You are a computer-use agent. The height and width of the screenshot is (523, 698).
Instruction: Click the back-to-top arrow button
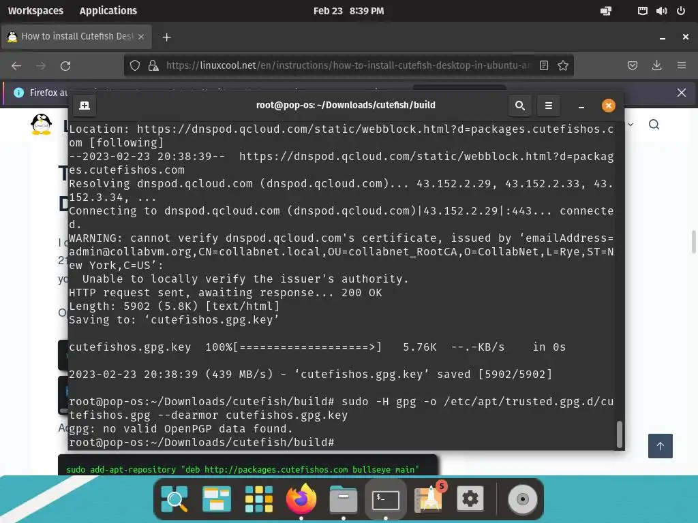[x=660, y=445]
